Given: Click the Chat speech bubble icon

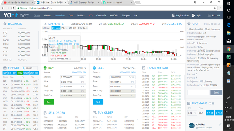Looking at the screenshot, I should tap(189, 24).
